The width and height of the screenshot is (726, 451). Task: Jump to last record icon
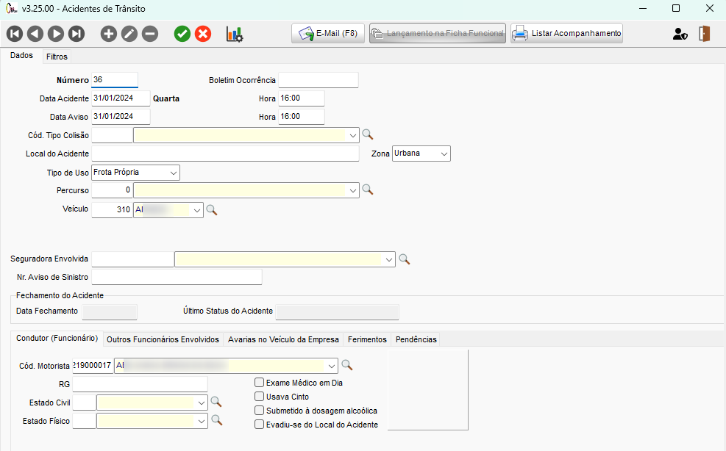76,34
